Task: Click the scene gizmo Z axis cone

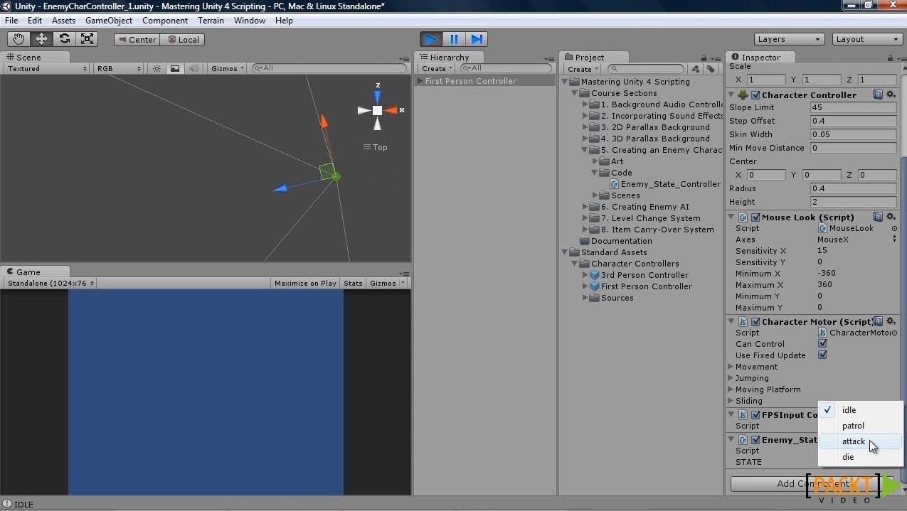Action: pos(377,97)
